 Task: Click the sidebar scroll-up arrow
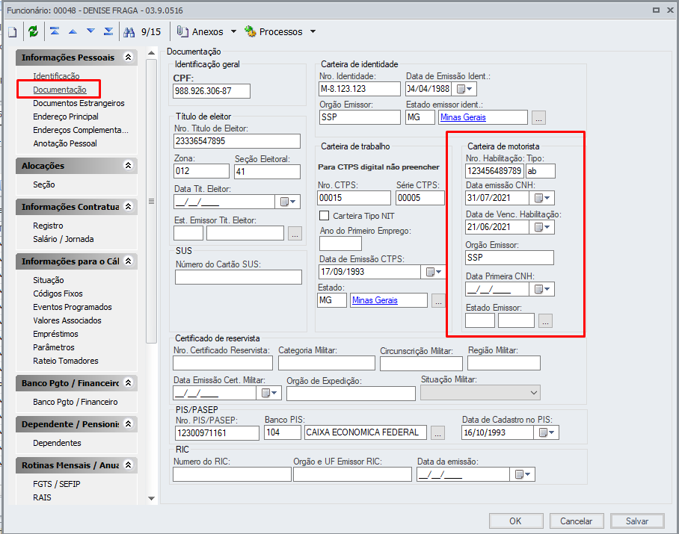click(x=151, y=53)
